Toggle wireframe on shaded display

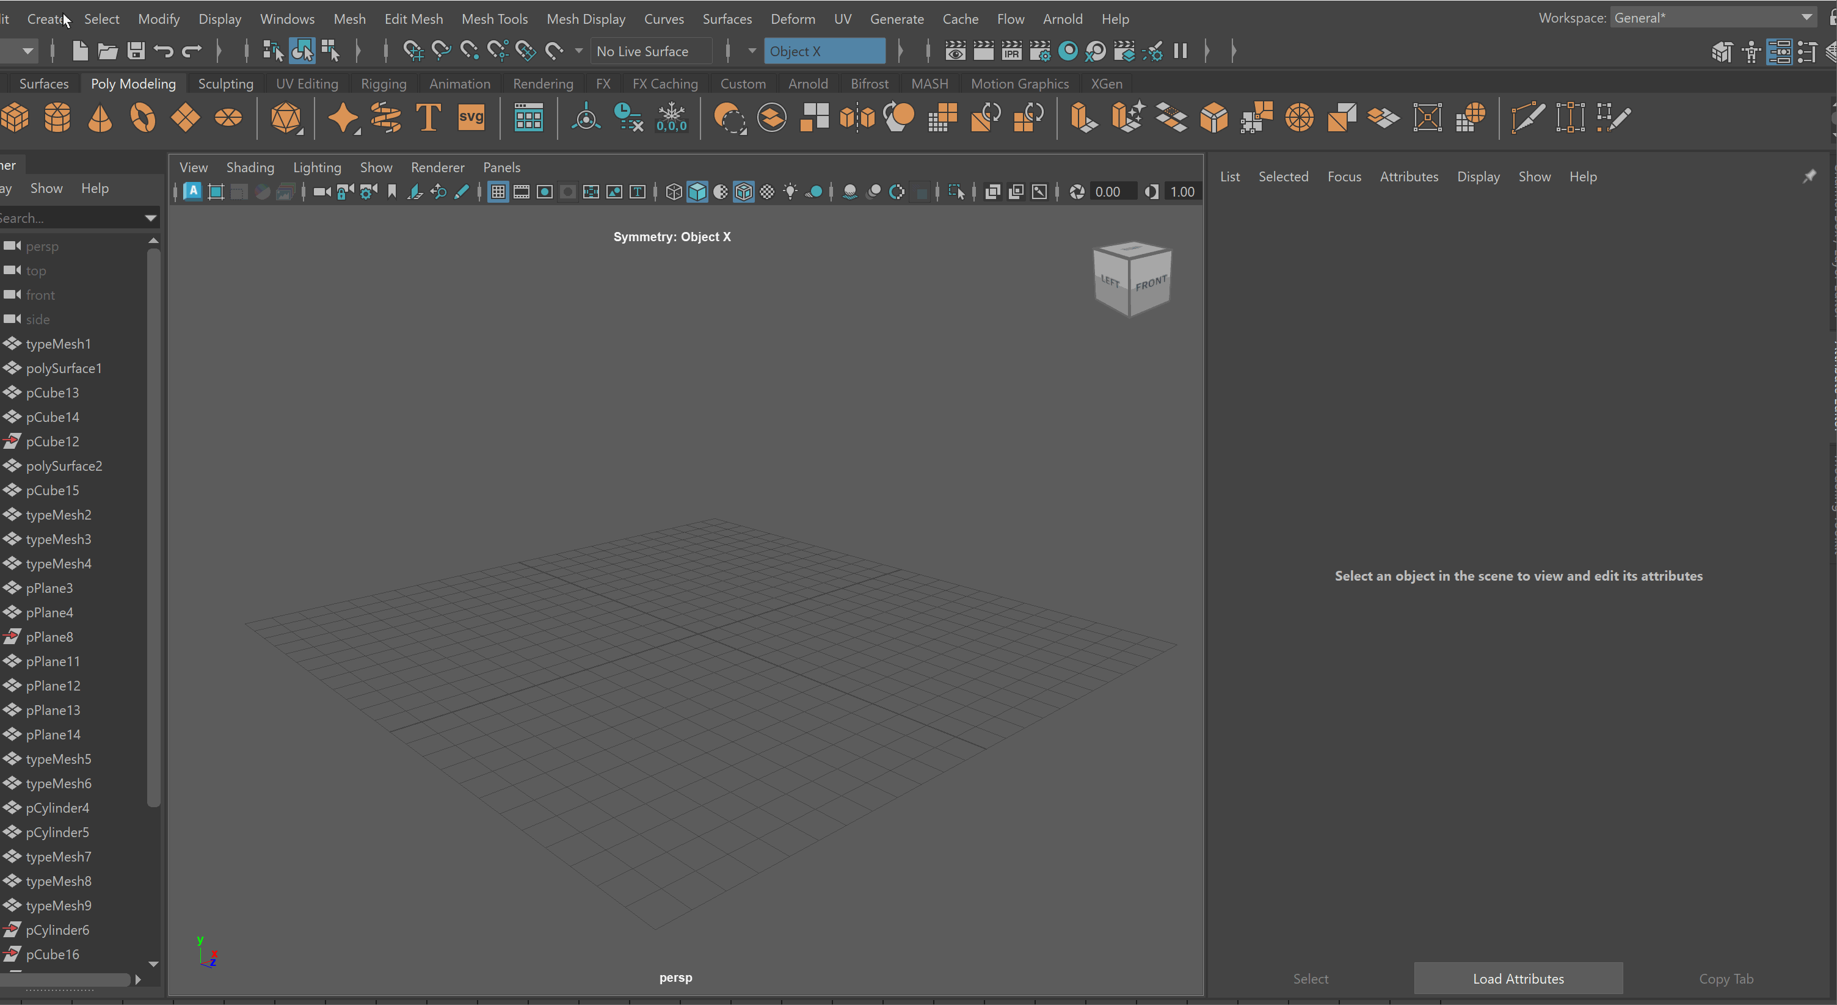(744, 192)
